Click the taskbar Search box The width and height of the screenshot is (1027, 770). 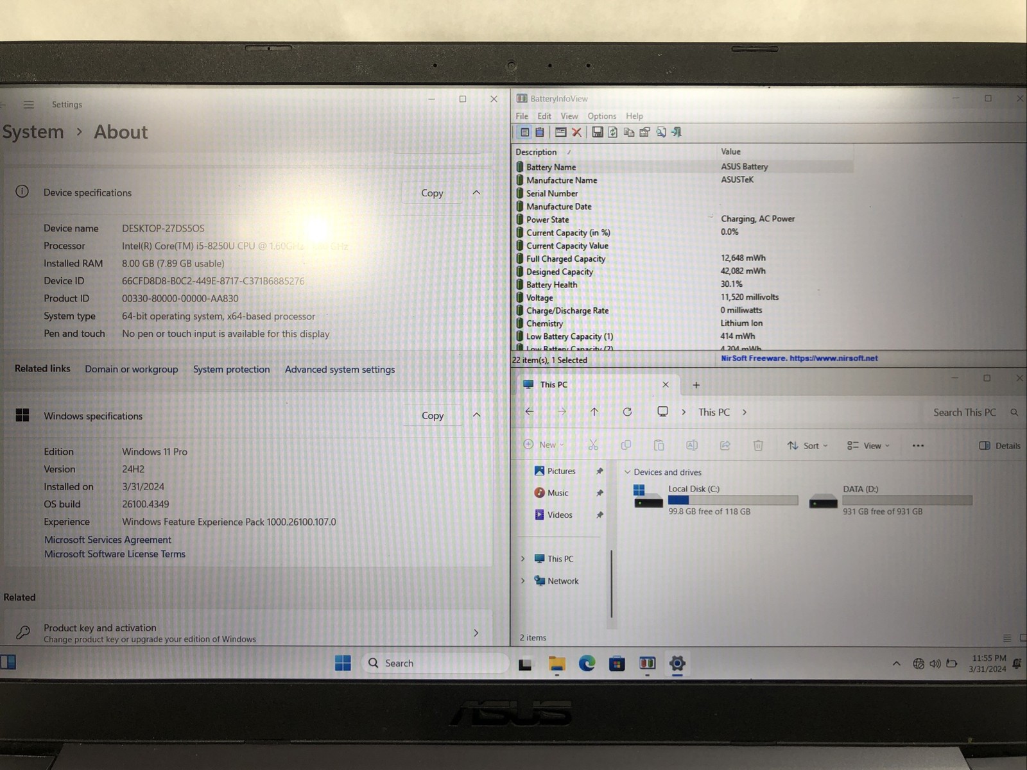435,663
